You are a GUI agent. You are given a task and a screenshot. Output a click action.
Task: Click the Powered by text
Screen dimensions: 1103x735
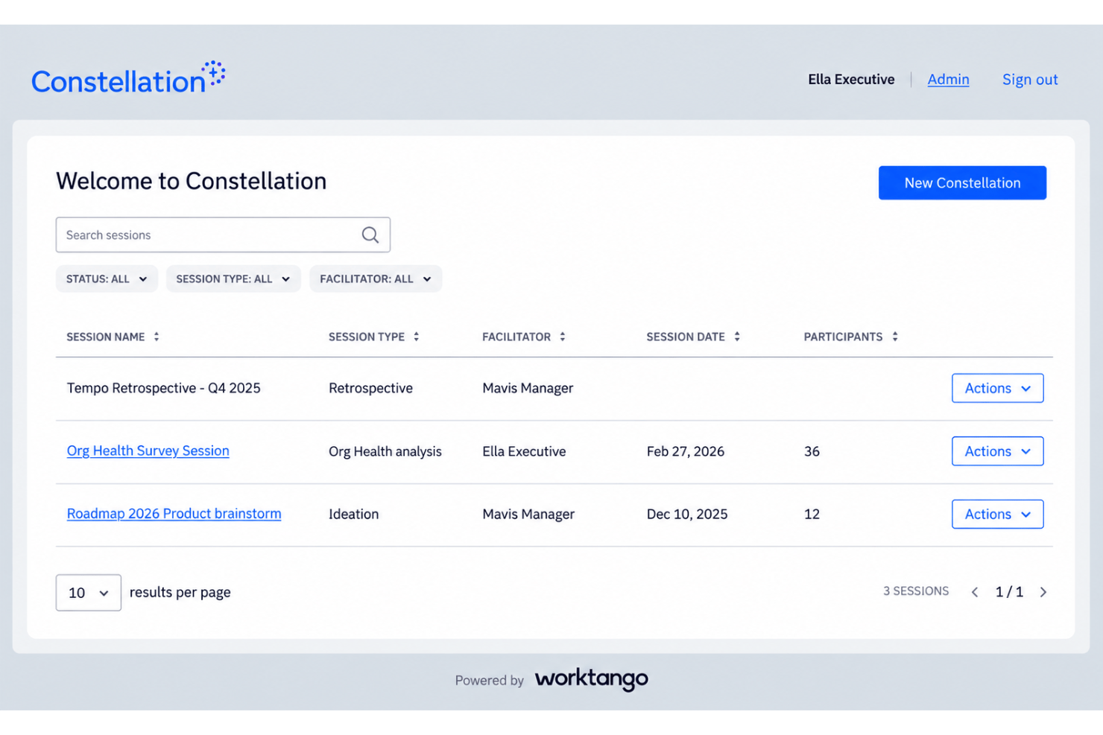coord(490,680)
